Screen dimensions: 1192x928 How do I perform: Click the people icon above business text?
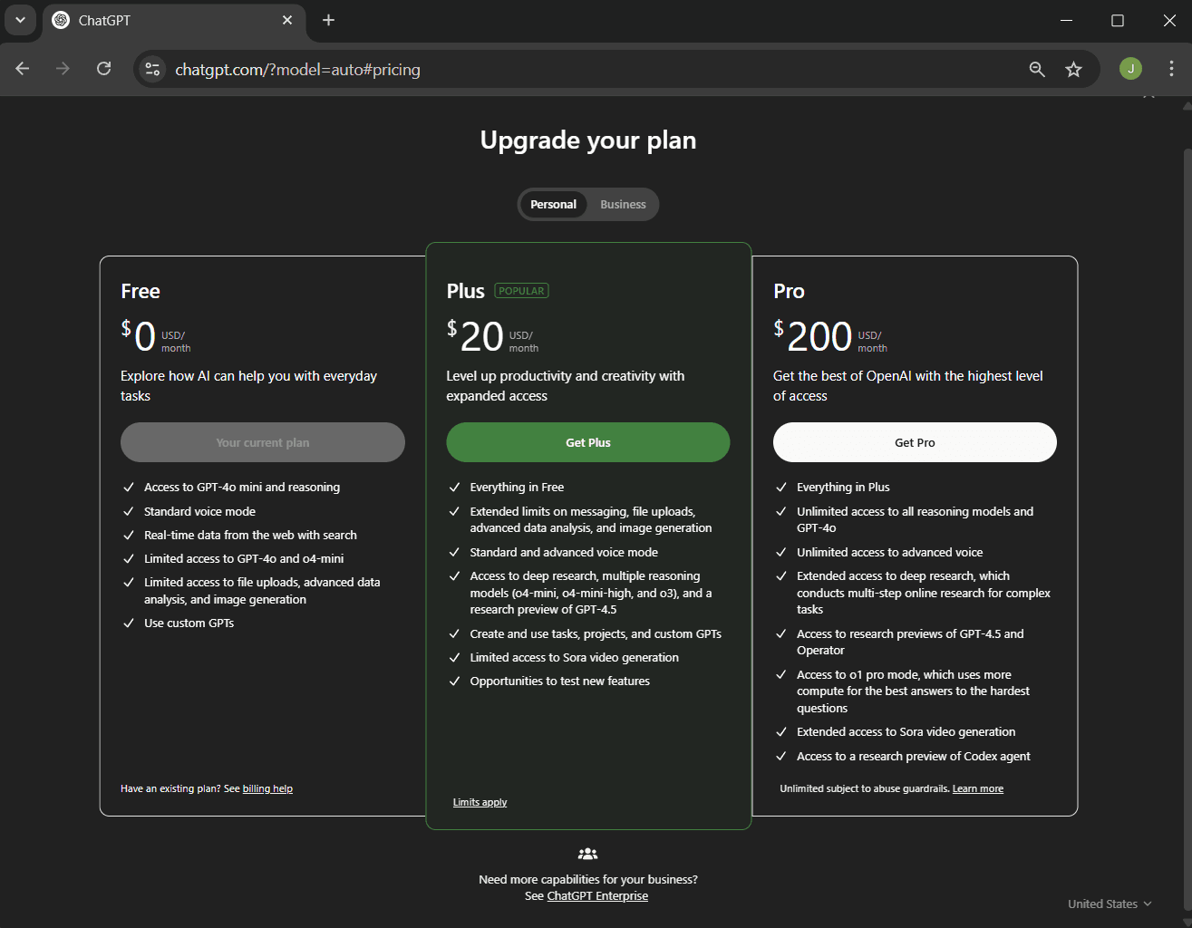pos(588,854)
